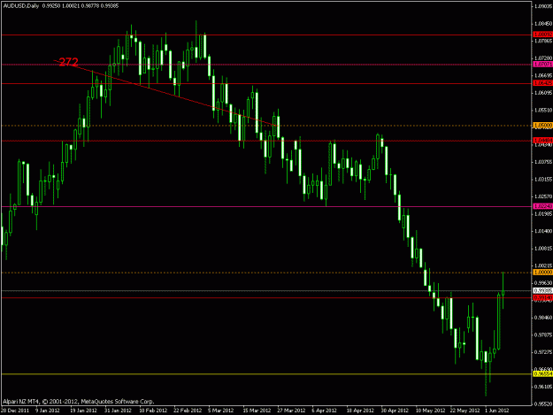
Task: Click the 10 Feb 2012 date label
Action: coord(153,411)
